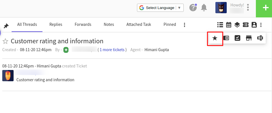Click the help question mark icon
This screenshot has height=113, width=272.
coord(193,8)
